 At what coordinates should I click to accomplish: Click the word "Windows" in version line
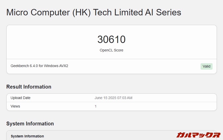pyautogui.click(x=52, y=66)
